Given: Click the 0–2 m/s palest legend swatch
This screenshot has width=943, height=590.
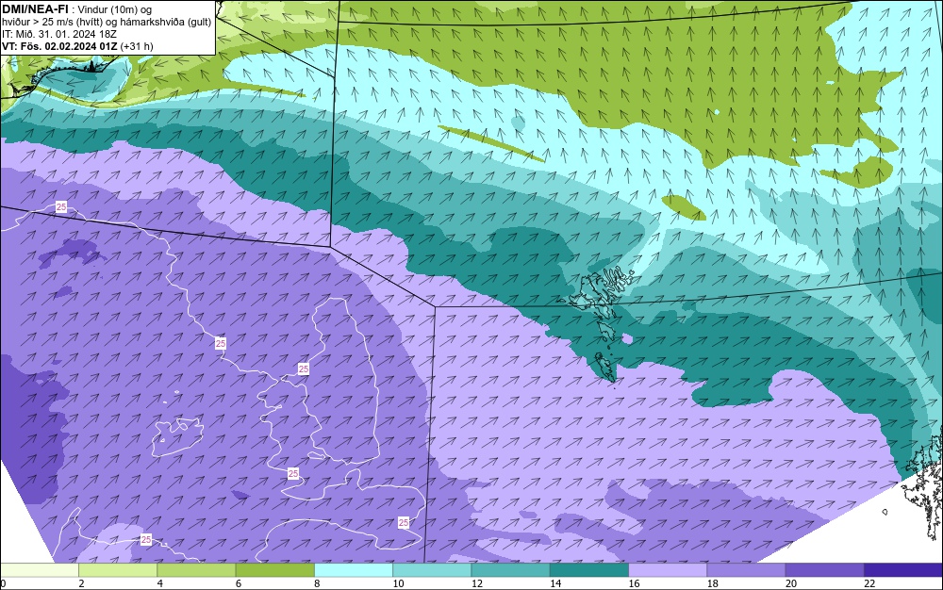Looking at the screenshot, I should click(39, 570).
